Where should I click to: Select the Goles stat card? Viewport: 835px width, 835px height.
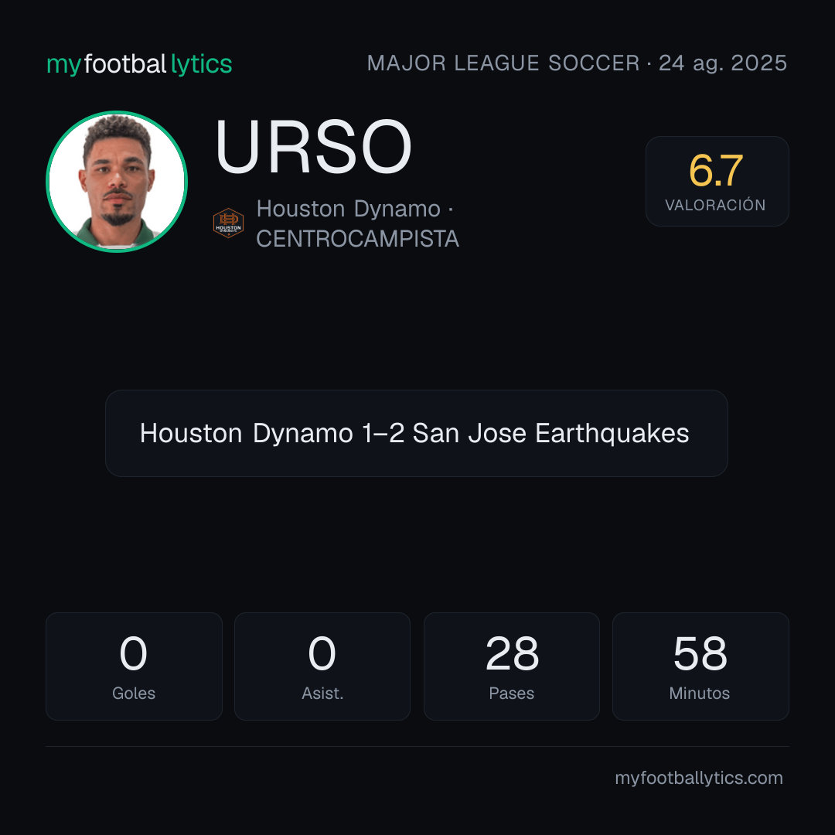[134, 666]
